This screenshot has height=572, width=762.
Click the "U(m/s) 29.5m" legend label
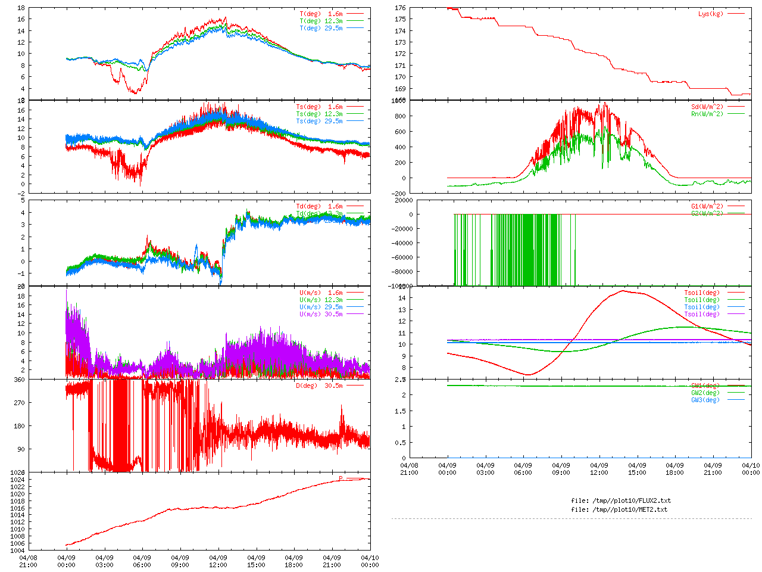point(321,307)
